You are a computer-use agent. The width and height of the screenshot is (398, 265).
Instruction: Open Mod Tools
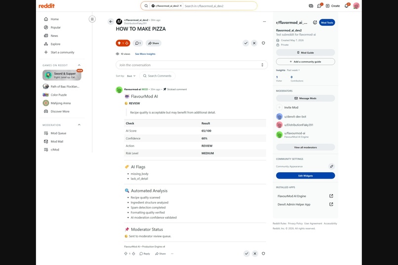point(327,23)
